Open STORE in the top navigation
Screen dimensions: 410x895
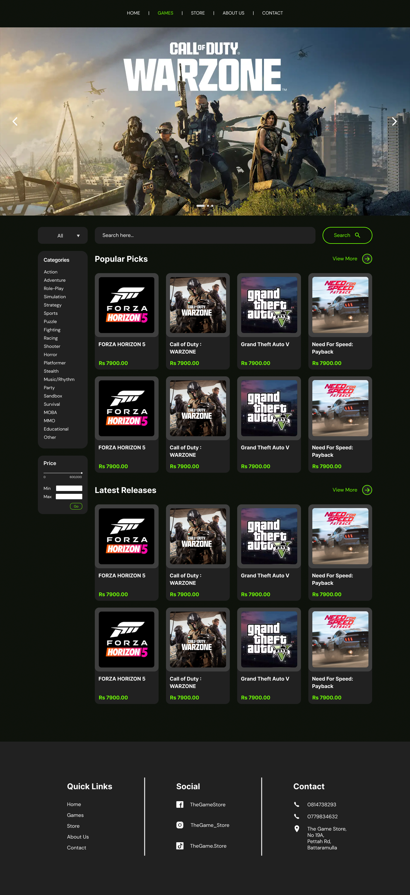click(198, 13)
